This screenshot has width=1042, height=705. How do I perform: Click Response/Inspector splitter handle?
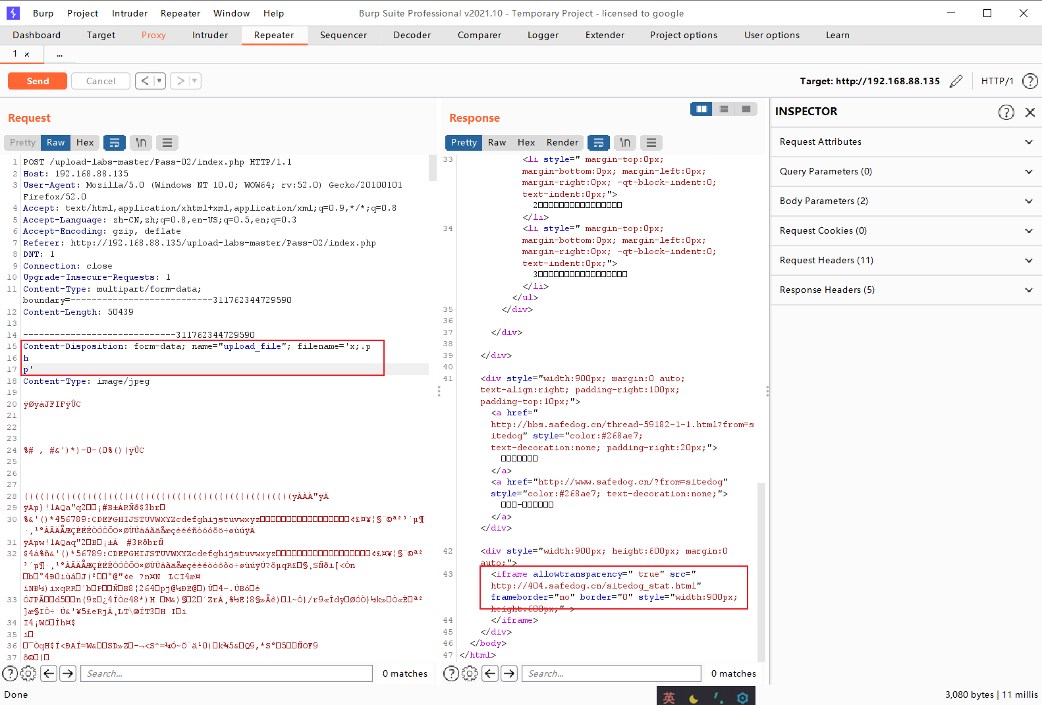(767, 391)
